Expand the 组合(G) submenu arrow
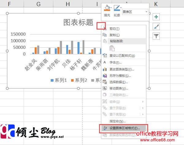This screenshot has width=184, height=145. tap(143, 101)
